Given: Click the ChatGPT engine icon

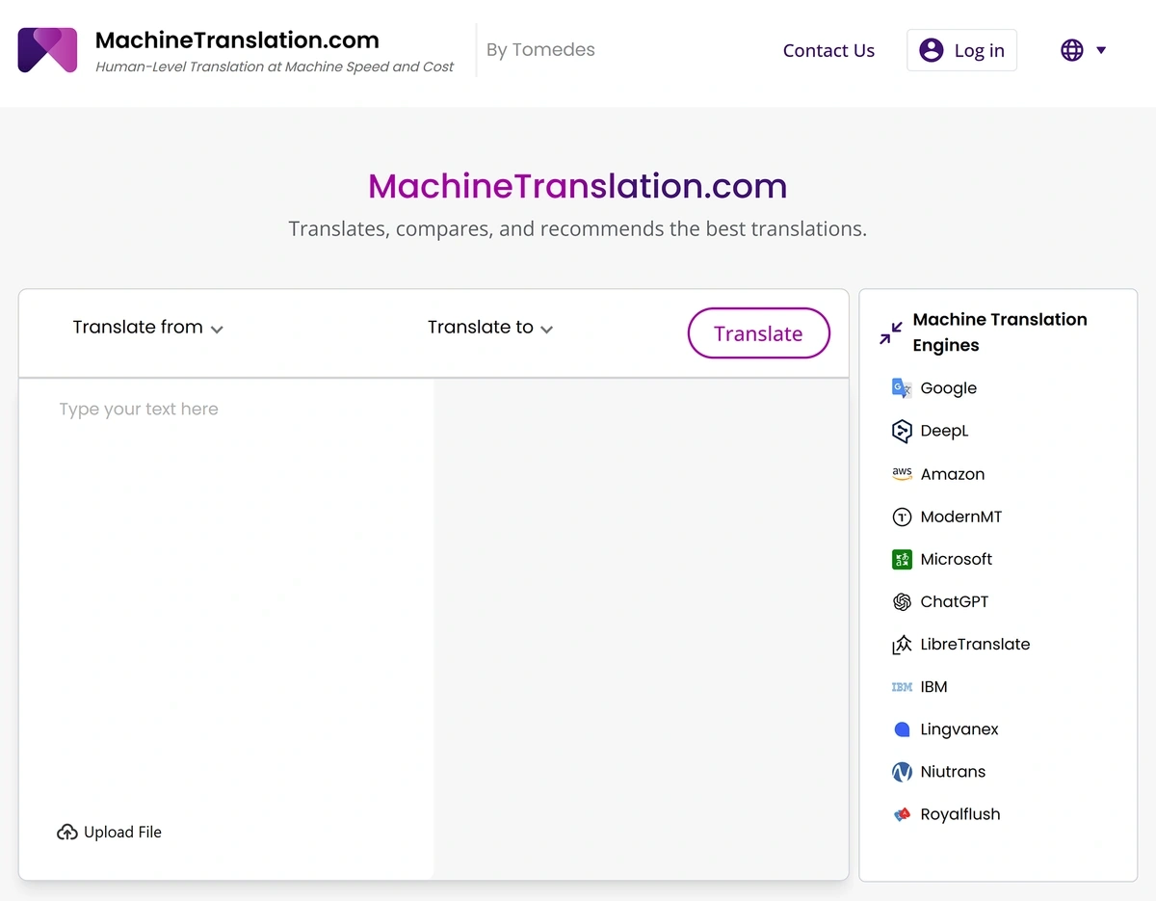Looking at the screenshot, I should tap(902, 601).
